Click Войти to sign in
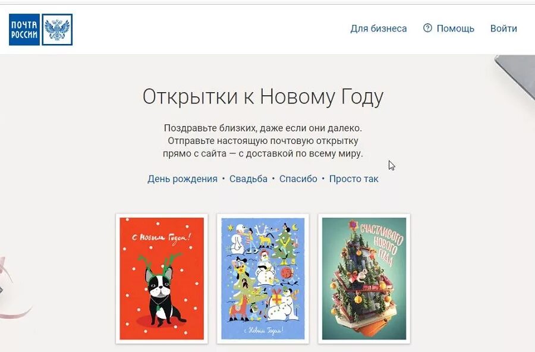This screenshot has height=352, width=535. [503, 29]
